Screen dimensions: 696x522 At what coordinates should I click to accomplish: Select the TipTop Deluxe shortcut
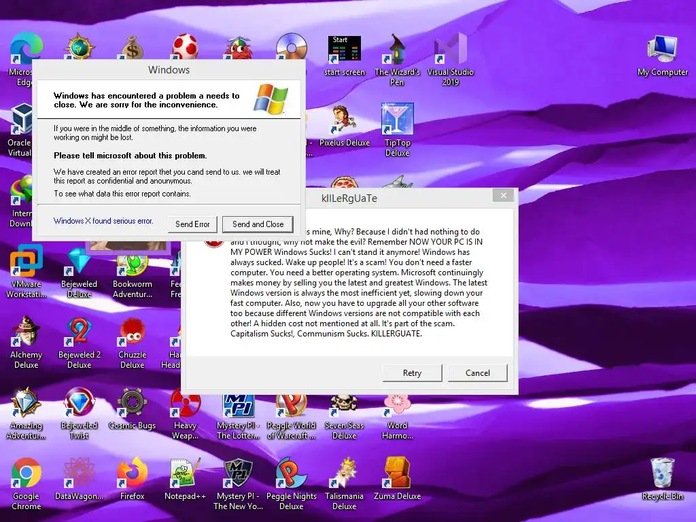click(397, 130)
